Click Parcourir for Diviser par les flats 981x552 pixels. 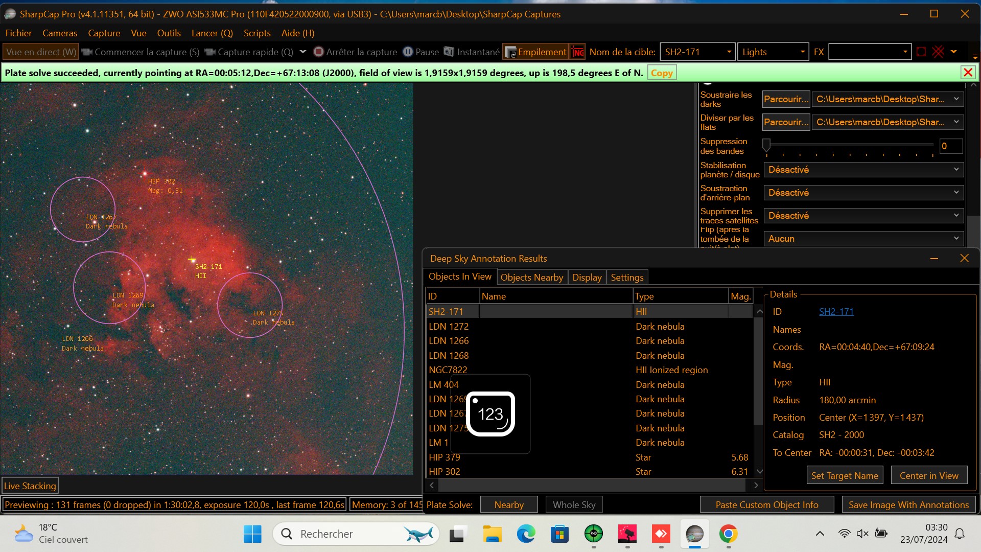point(786,122)
